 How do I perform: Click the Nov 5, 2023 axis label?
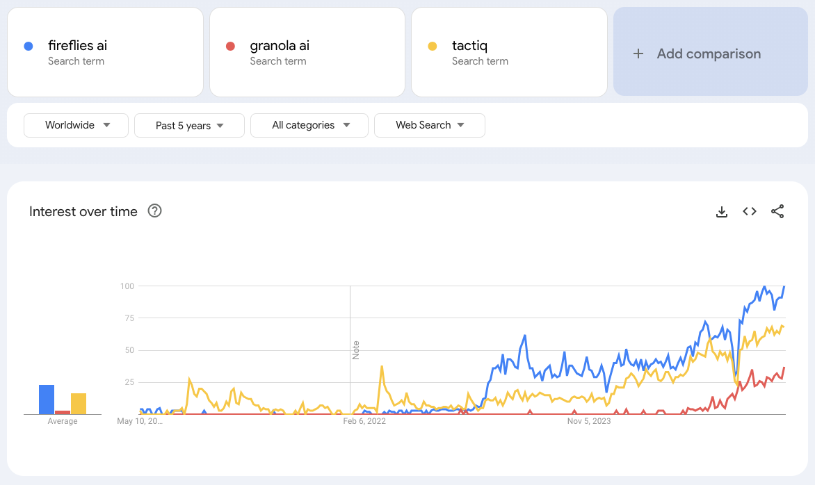coord(589,421)
